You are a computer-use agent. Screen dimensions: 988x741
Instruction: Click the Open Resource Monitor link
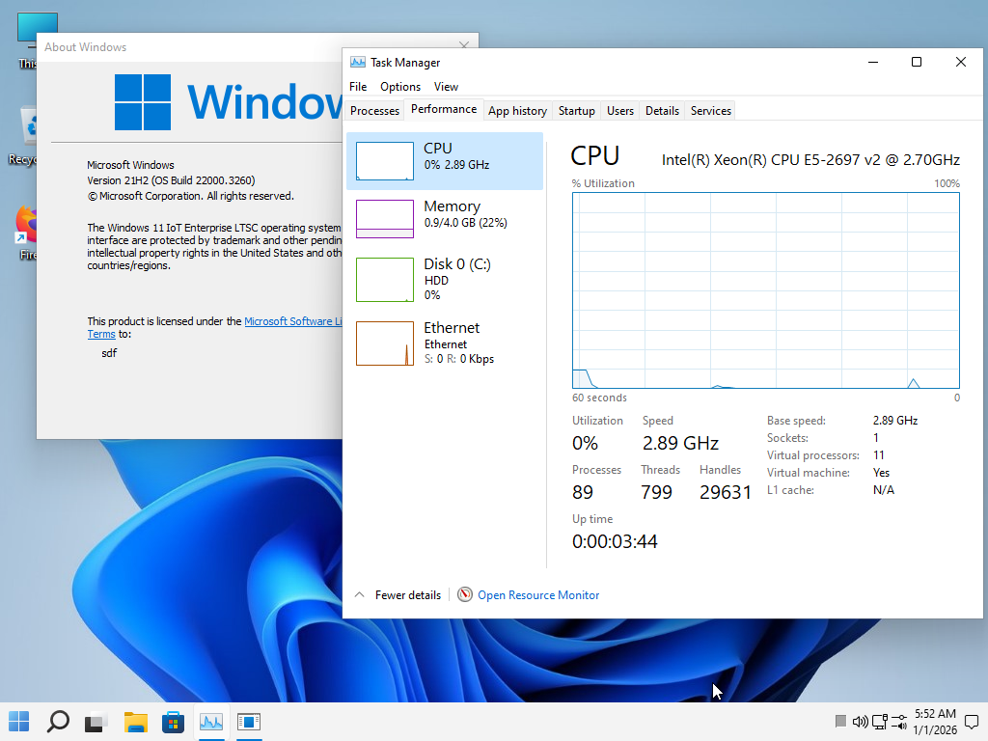click(538, 594)
